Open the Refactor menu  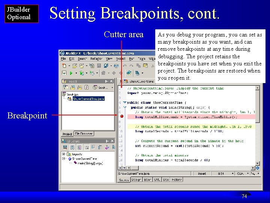(96, 59)
